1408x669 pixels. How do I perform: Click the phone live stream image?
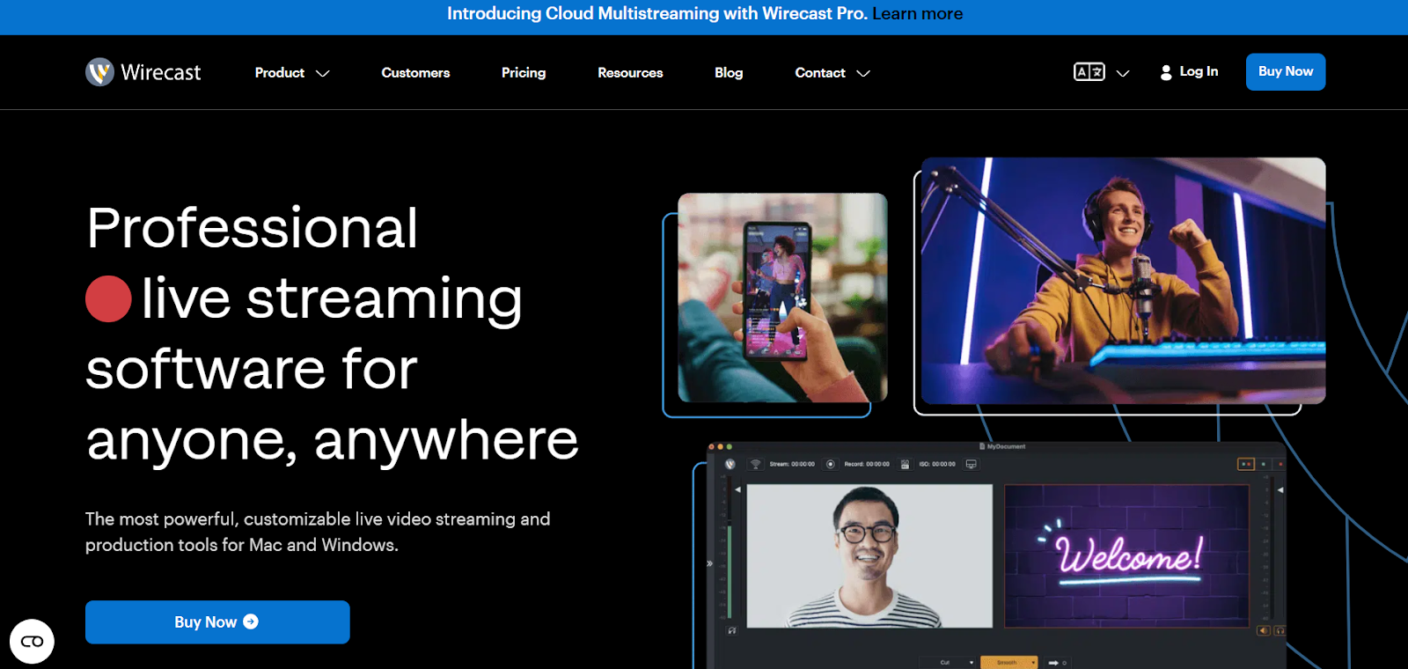point(782,298)
